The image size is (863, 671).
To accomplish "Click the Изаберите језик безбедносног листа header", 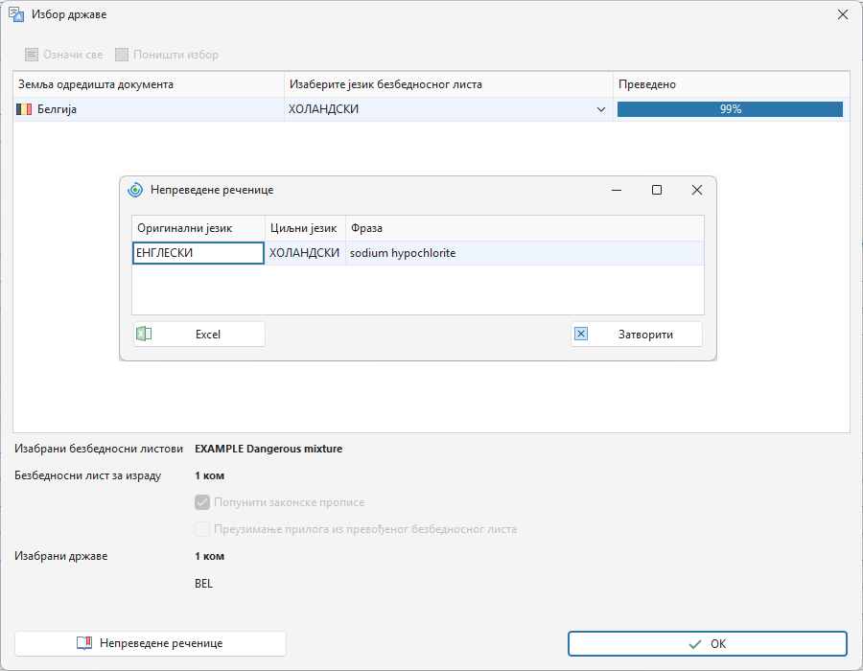I will click(449, 84).
